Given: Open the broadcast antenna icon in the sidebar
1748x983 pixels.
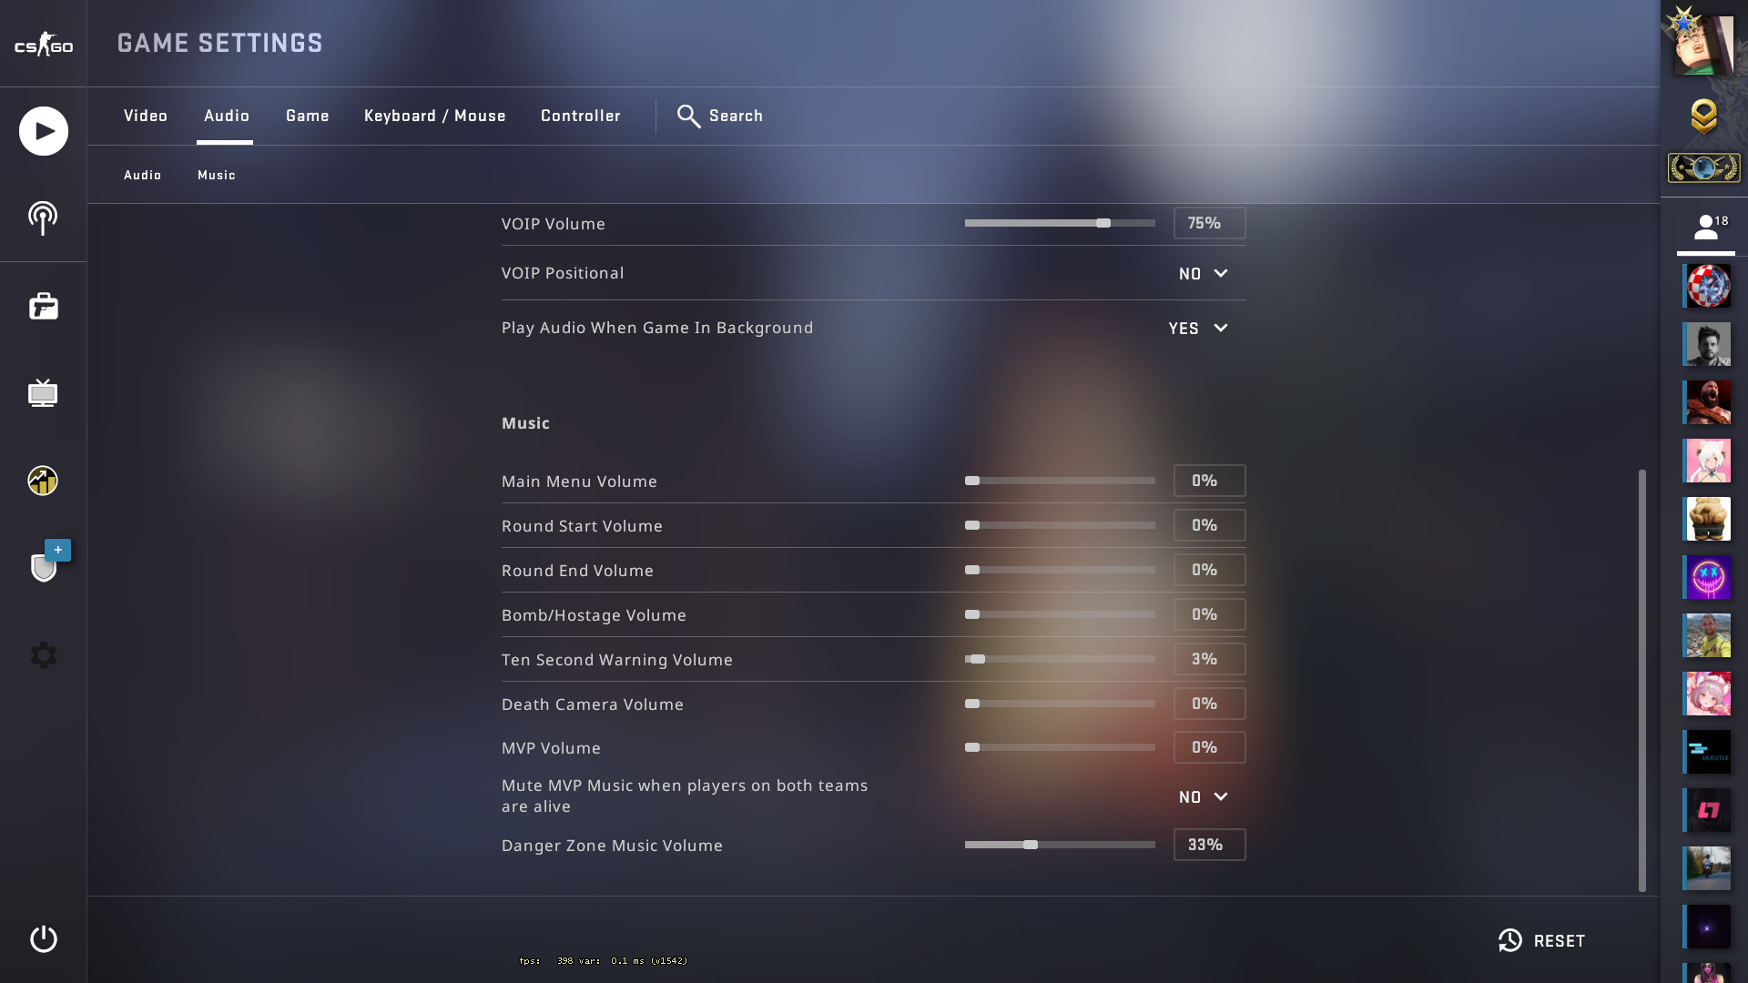Looking at the screenshot, I should 43,218.
